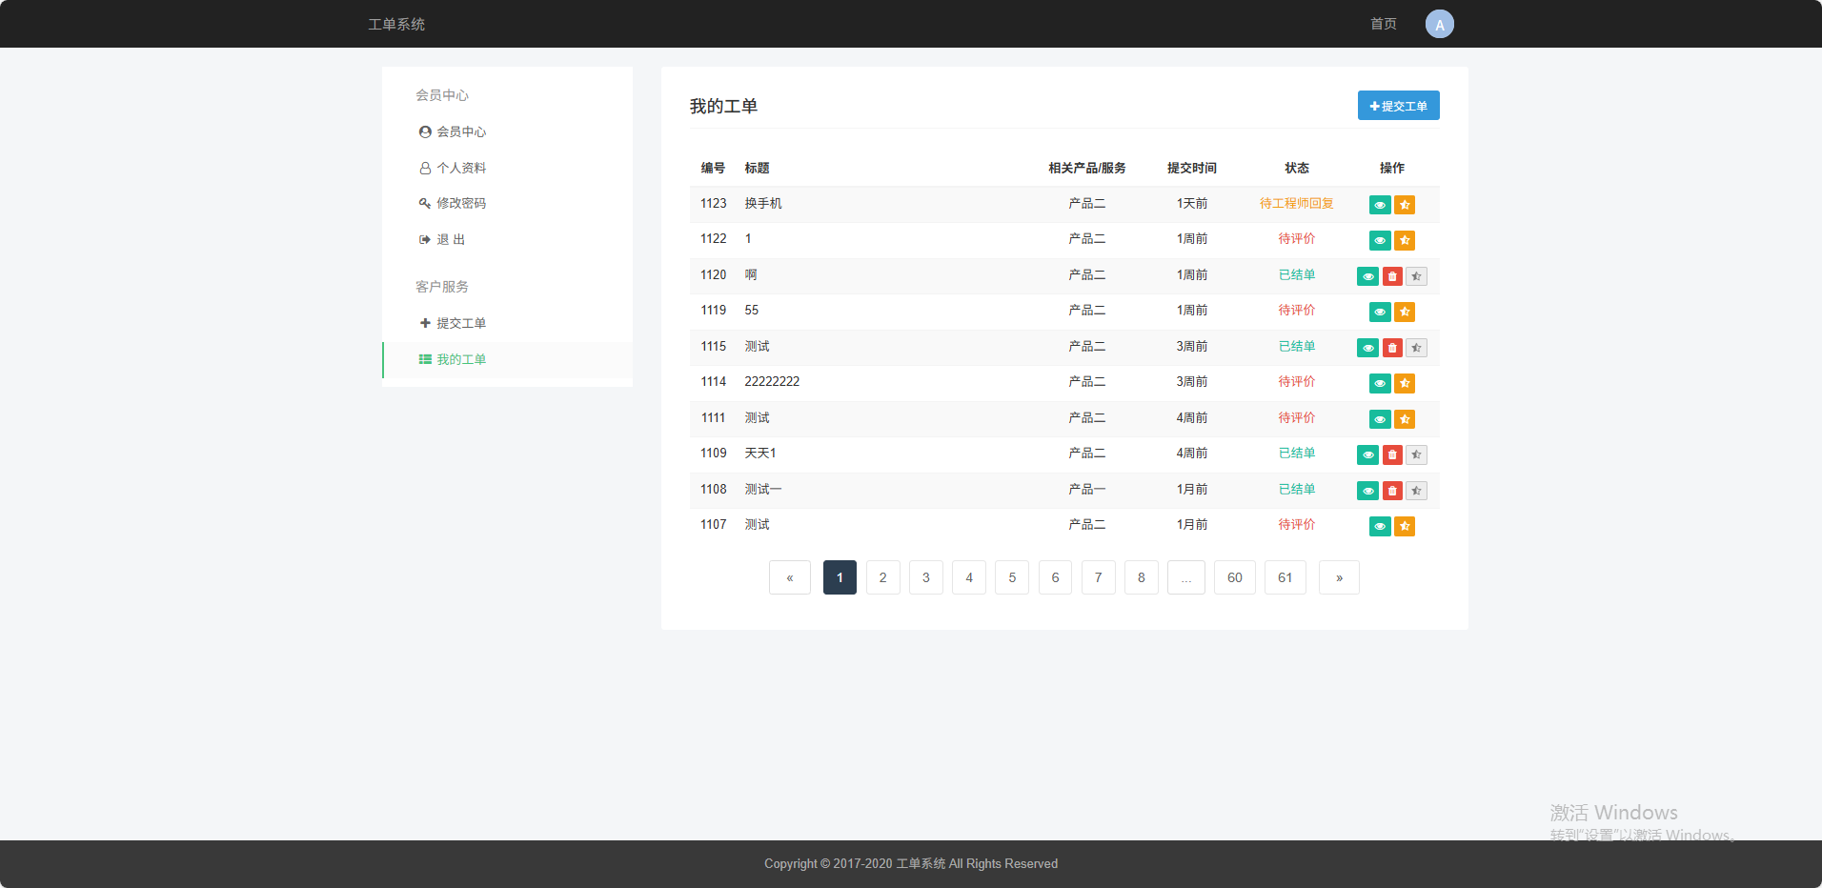1822x888 pixels.
Task: Click the orange star for ticket 1111
Action: [x=1404, y=419]
